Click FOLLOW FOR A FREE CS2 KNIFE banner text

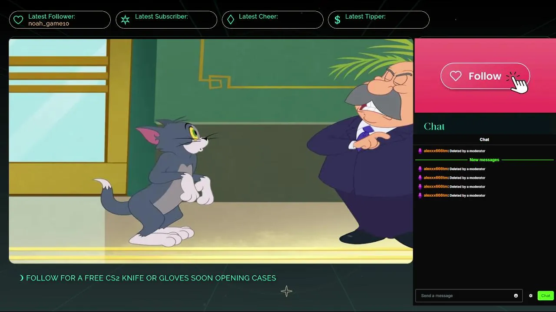tap(150, 278)
